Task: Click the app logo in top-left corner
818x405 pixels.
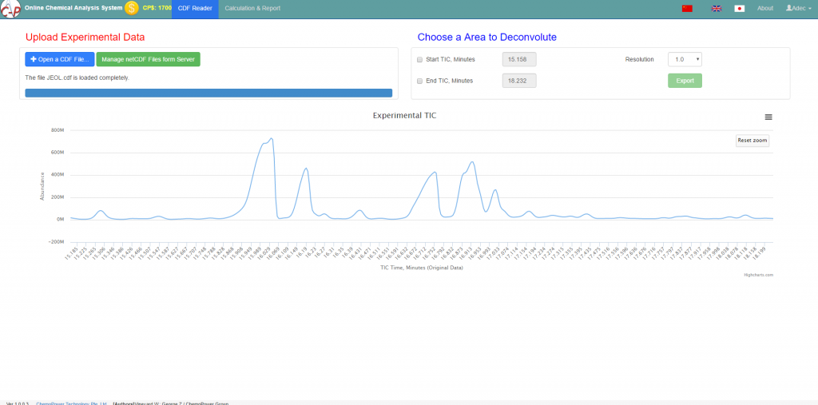Action: point(10,9)
